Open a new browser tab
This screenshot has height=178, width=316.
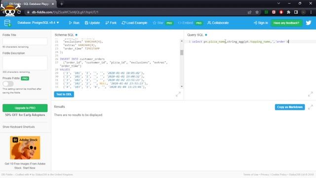[62, 4]
